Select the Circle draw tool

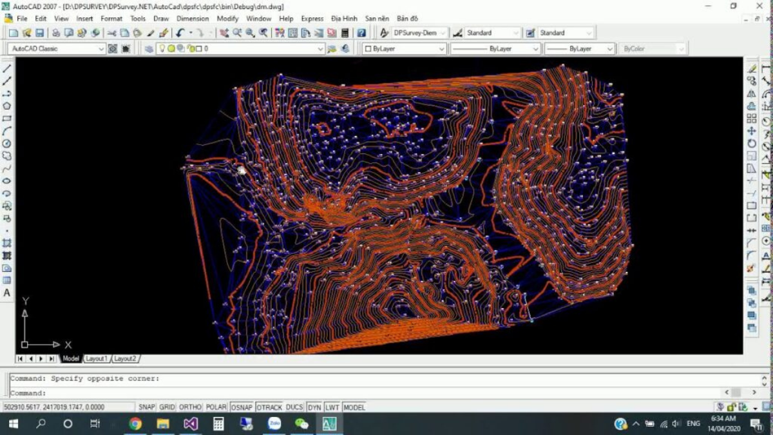(7, 143)
